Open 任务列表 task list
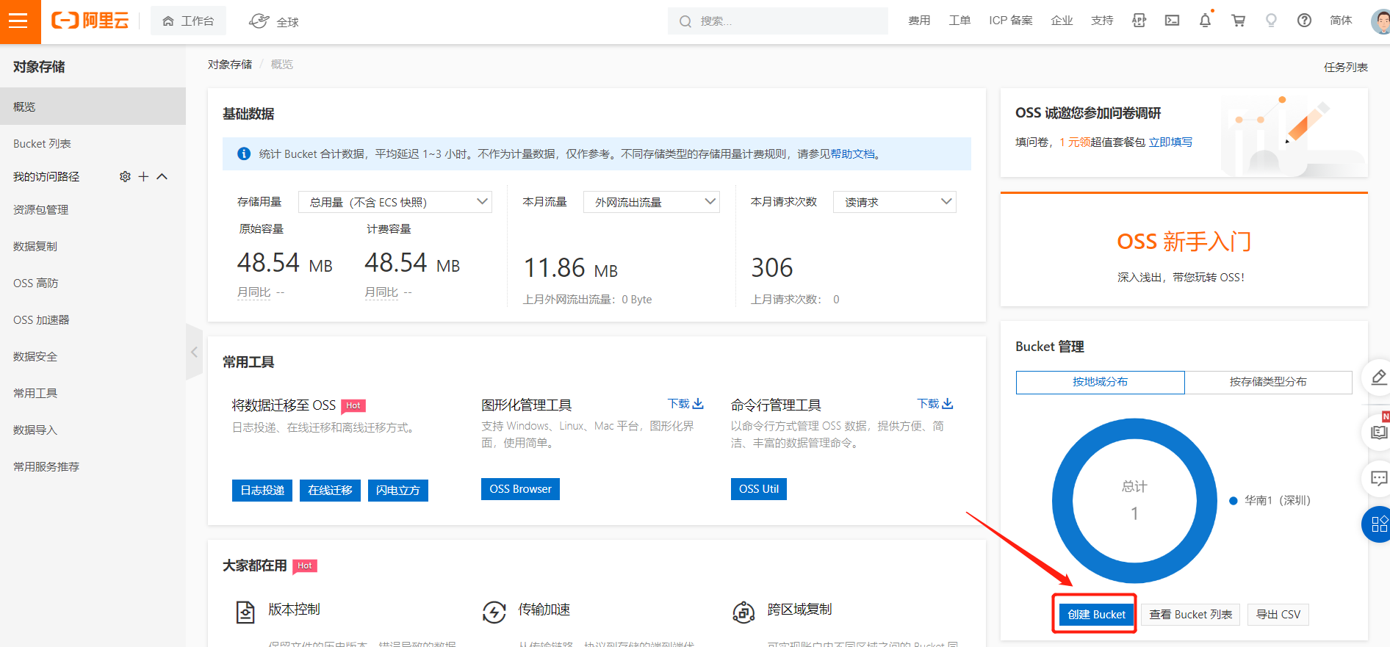1390x647 pixels. pyautogui.click(x=1345, y=67)
